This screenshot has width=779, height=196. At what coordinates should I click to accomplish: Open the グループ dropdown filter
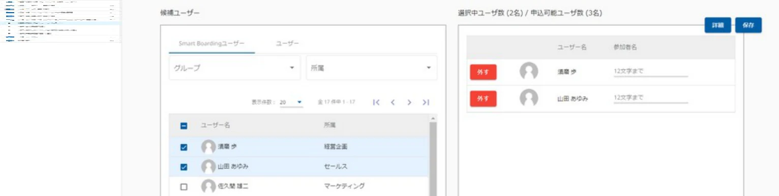[x=234, y=68]
